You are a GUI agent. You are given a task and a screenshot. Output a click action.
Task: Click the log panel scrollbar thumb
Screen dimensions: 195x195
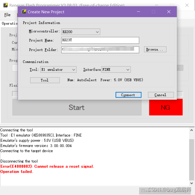[192, 160]
